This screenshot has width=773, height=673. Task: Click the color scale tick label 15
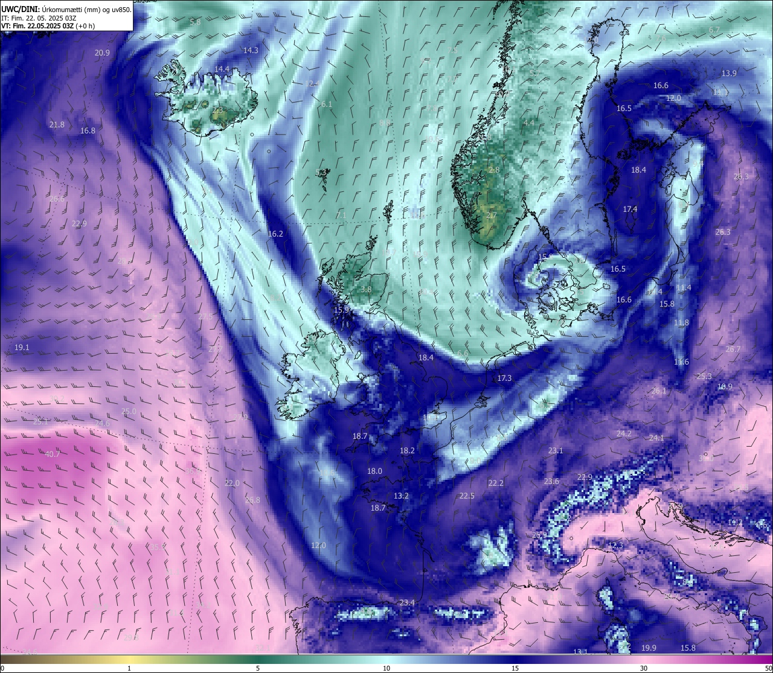[515, 668]
